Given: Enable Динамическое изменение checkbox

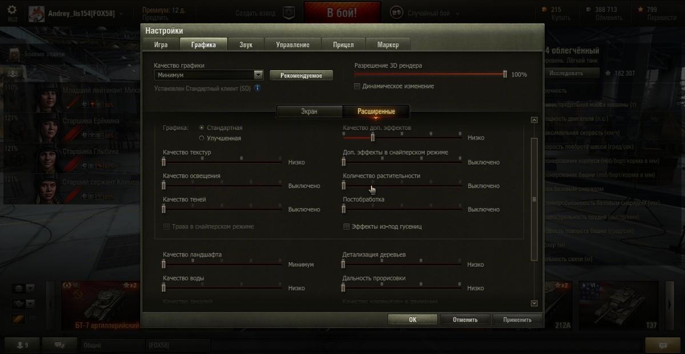Looking at the screenshot, I should coord(357,86).
